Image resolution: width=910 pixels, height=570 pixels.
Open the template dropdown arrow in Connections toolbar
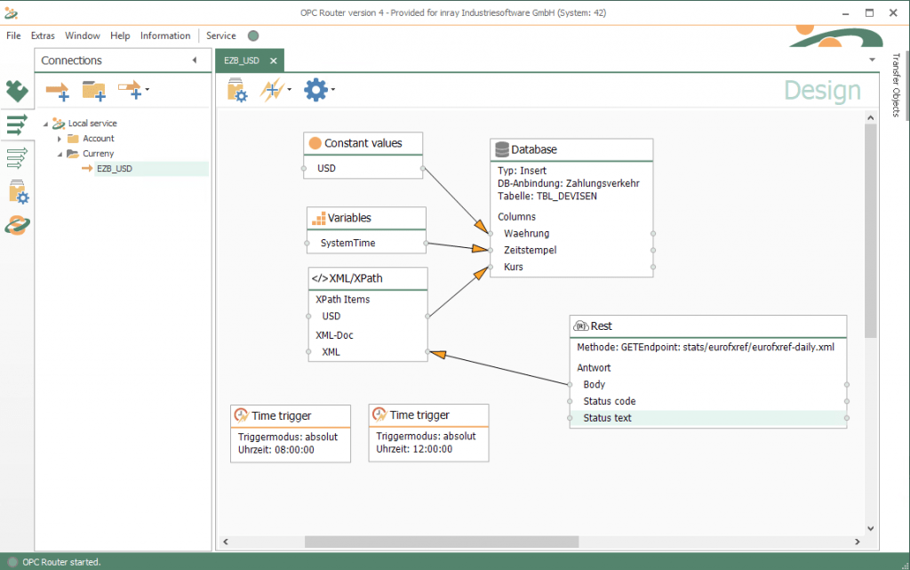click(x=148, y=90)
